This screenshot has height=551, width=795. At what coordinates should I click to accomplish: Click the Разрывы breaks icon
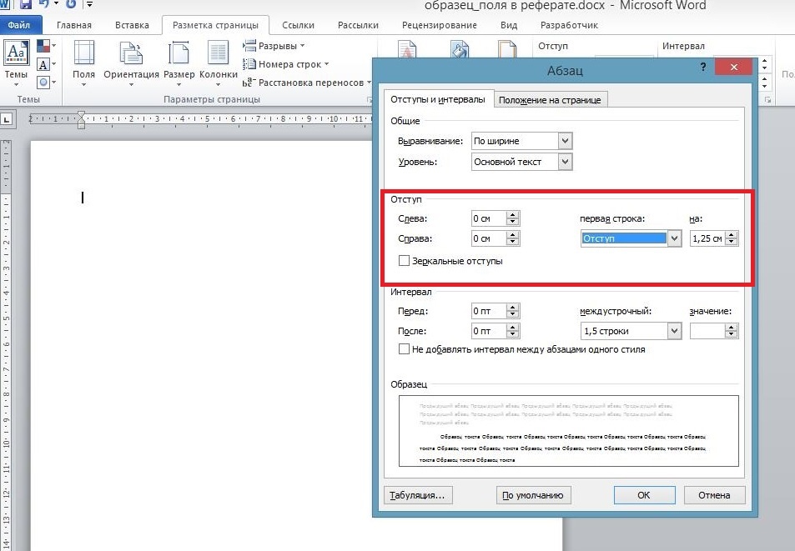[x=249, y=45]
